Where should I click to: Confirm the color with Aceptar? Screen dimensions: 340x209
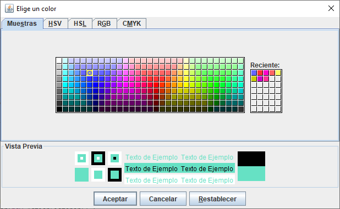coord(115,199)
